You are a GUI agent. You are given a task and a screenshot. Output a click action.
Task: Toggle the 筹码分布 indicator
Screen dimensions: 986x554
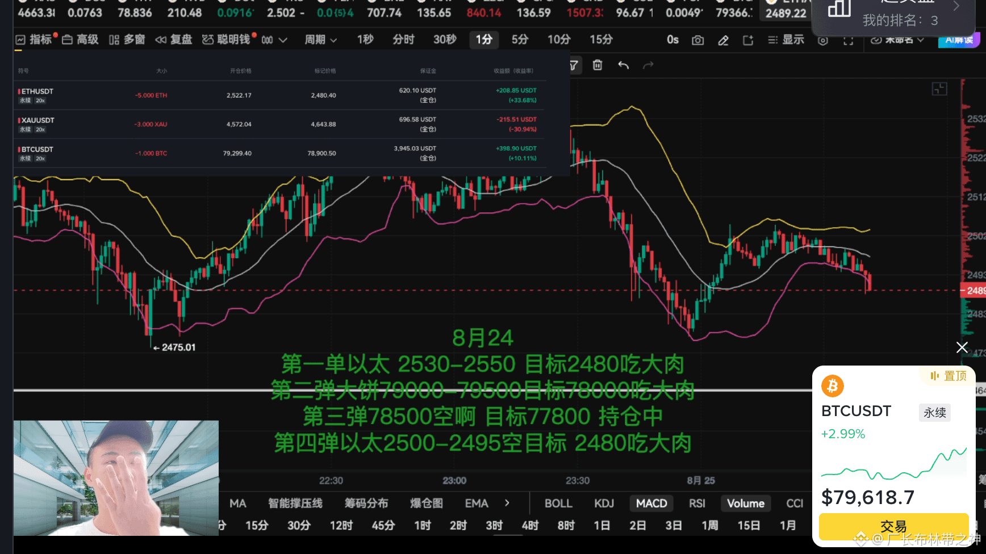pos(366,503)
